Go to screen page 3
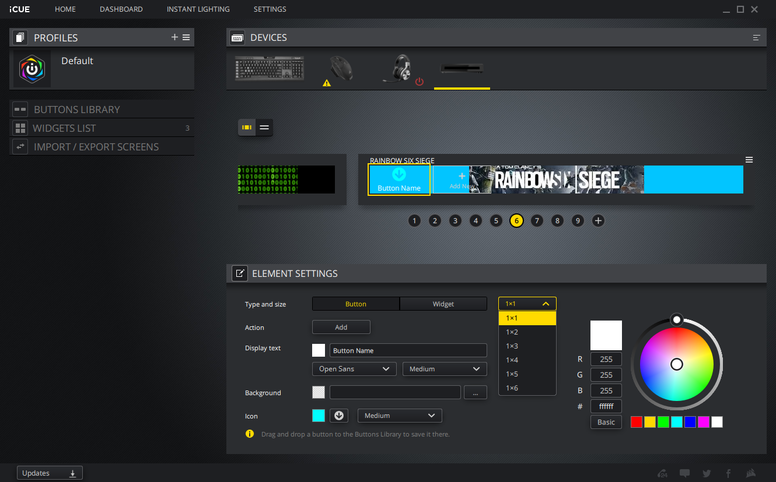 455,221
